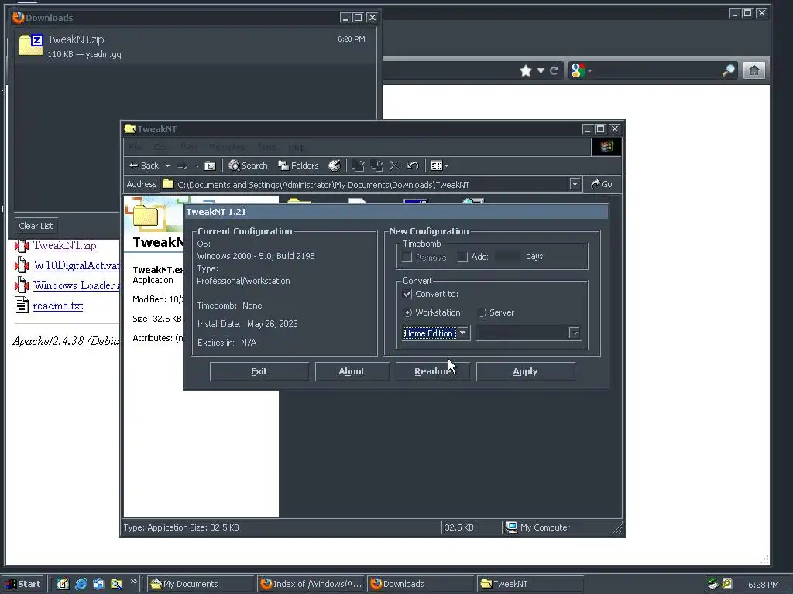Open the Tools menu in Explorer
Image resolution: width=793 pixels, height=594 pixels.
(267, 147)
